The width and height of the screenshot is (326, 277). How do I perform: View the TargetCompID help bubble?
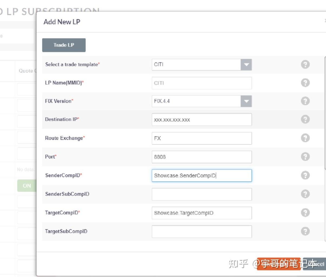pyautogui.click(x=305, y=213)
